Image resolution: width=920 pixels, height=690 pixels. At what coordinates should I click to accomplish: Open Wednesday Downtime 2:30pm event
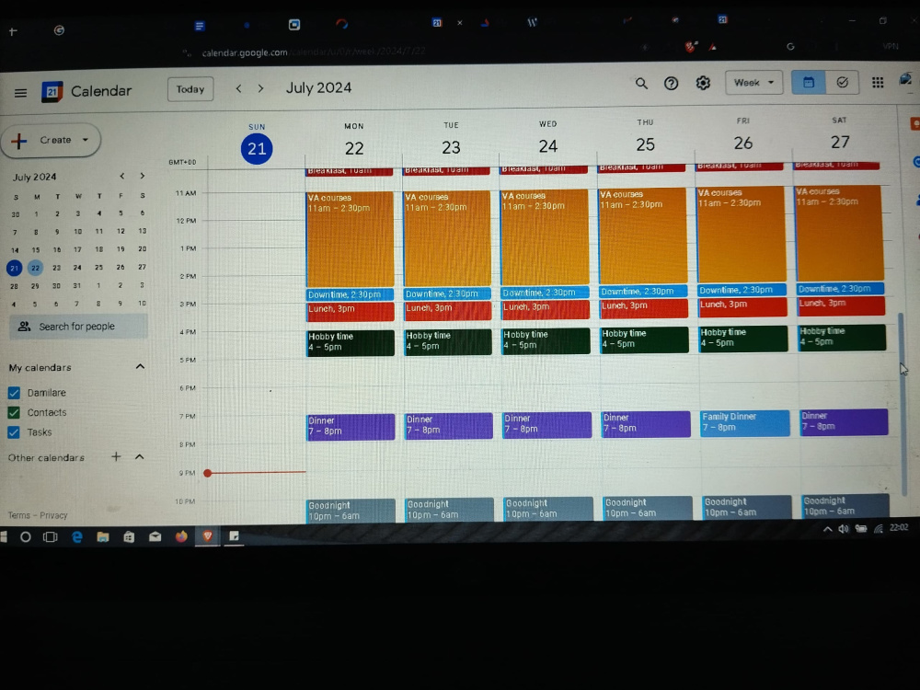coord(545,293)
